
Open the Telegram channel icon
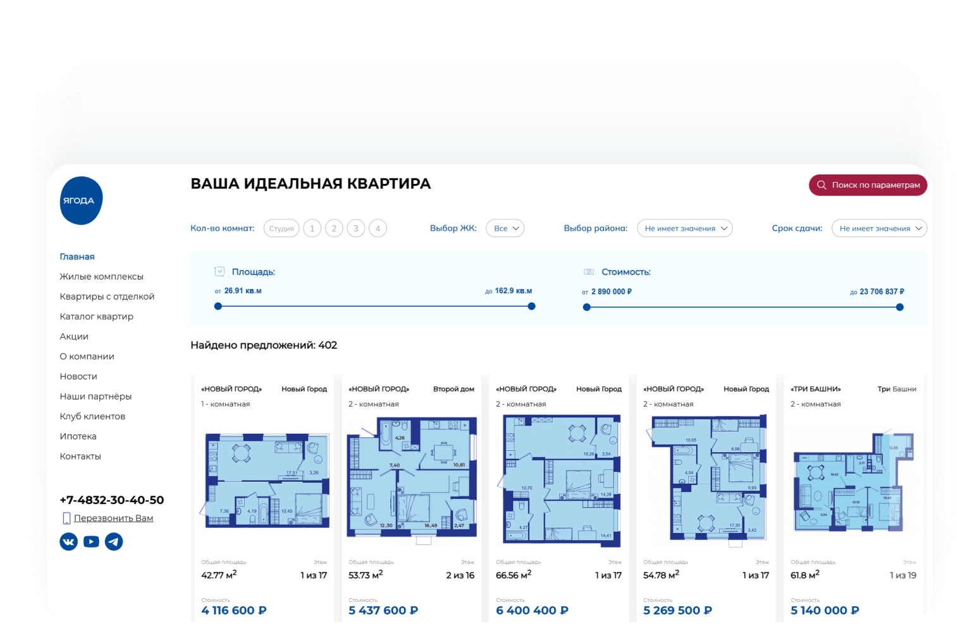pos(114,542)
